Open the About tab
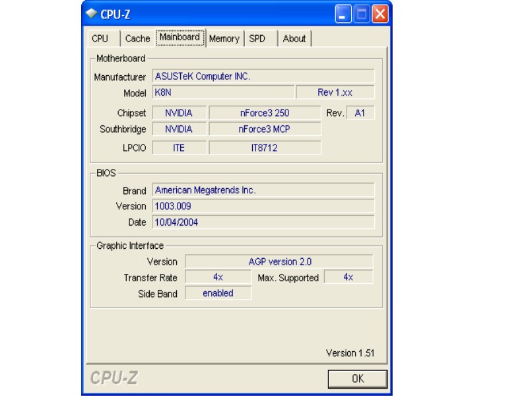 pyautogui.click(x=294, y=38)
